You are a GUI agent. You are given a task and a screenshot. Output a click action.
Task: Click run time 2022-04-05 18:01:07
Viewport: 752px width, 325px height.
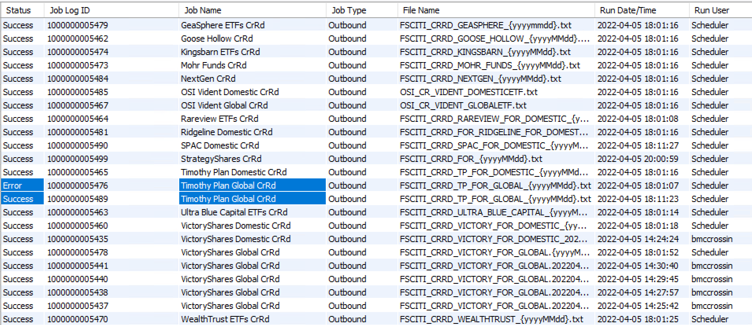point(638,185)
